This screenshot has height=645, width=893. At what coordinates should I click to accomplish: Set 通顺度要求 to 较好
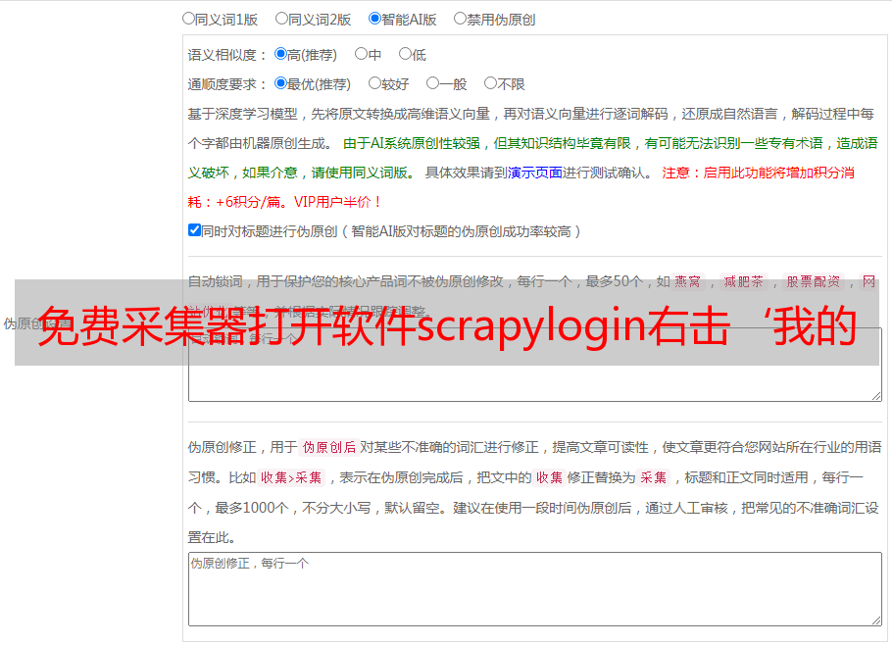(x=374, y=83)
